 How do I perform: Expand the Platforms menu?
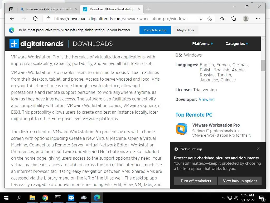[202, 44]
